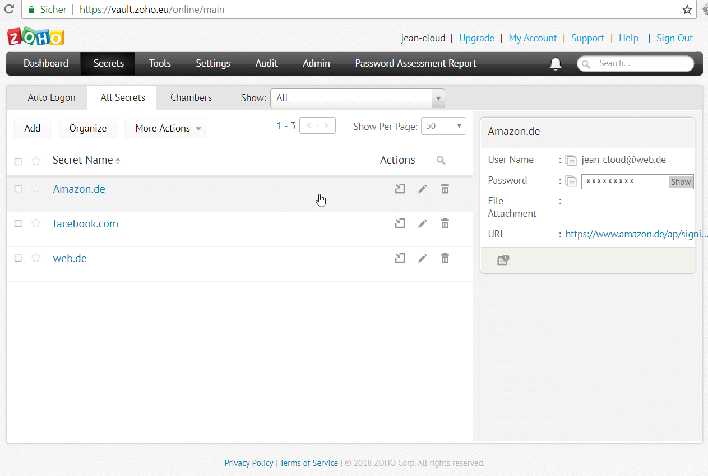Click the search magnifier in Actions column header
This screenshot has width=708, height=476.
coord(441,161)
